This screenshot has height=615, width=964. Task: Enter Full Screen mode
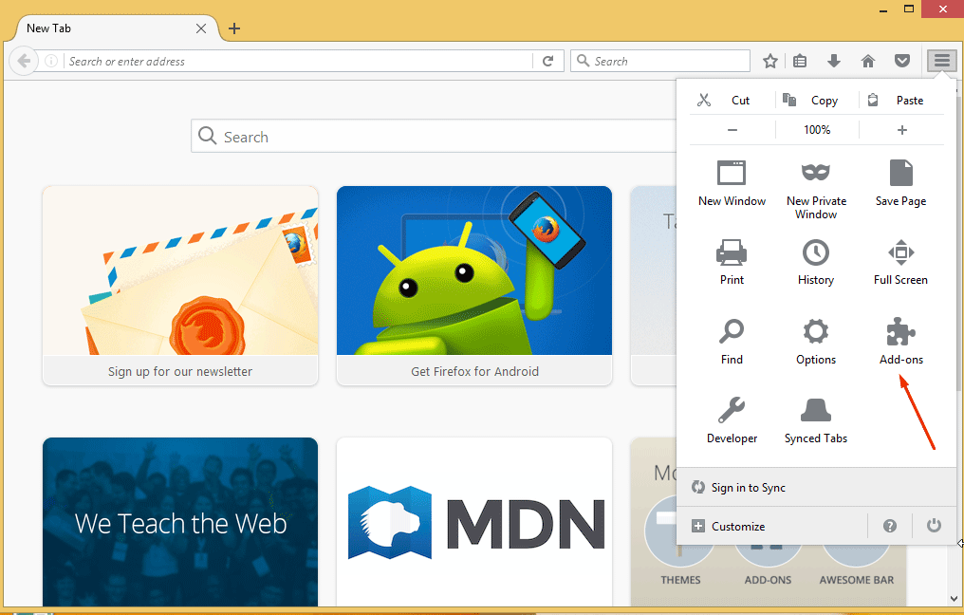900,263
